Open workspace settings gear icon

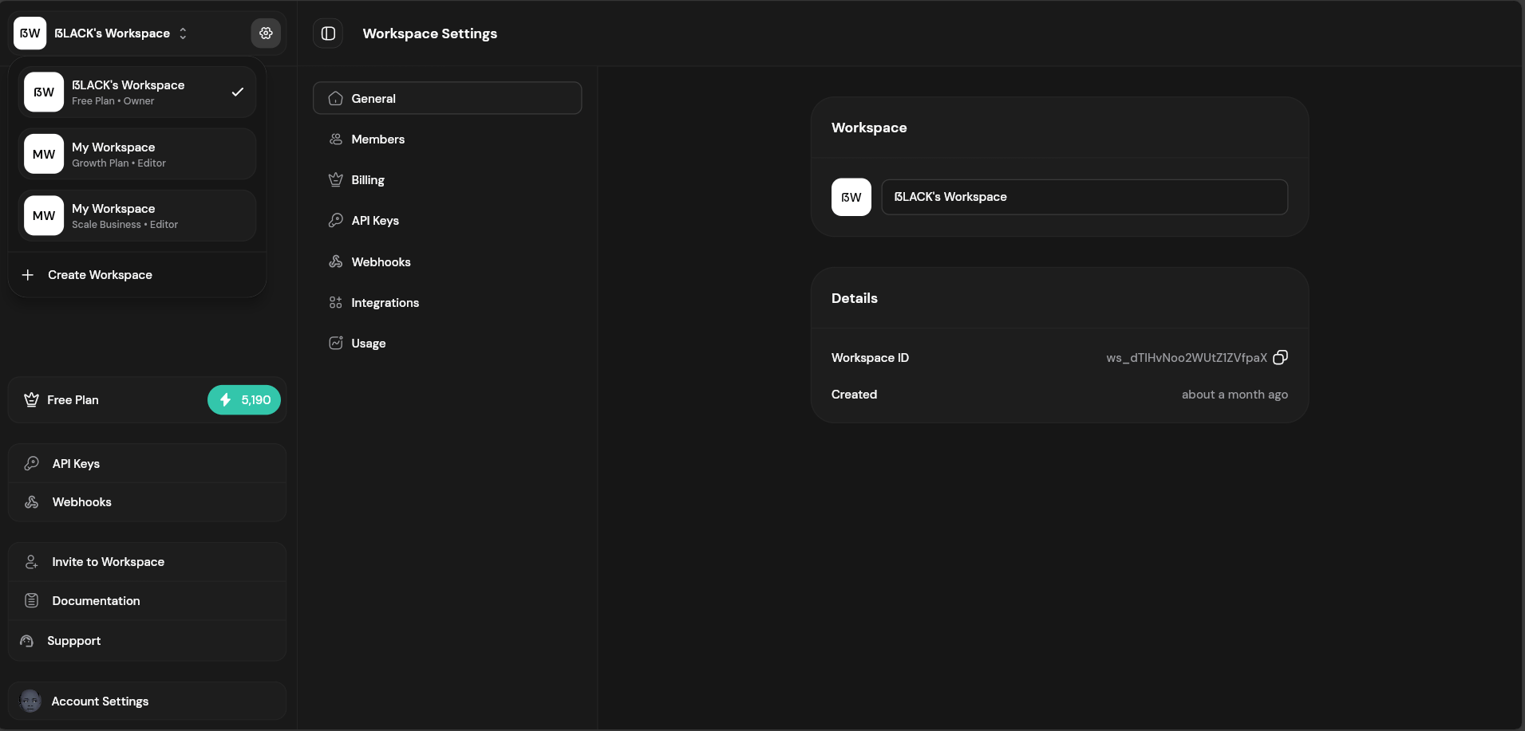[266, 33]
